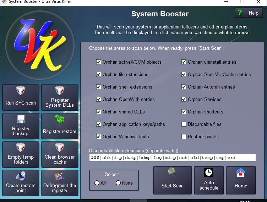Go to Home screen
267x202 pixels.
[241, 180]
